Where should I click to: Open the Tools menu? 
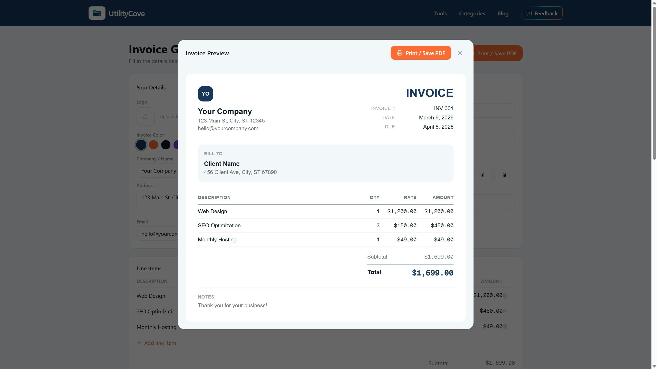[x=440, y=13]
